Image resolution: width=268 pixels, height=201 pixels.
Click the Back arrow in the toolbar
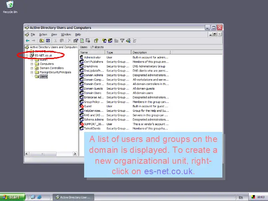click(x=28, y=41)
